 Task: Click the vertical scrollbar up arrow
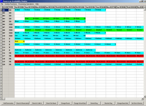[145, 7]
